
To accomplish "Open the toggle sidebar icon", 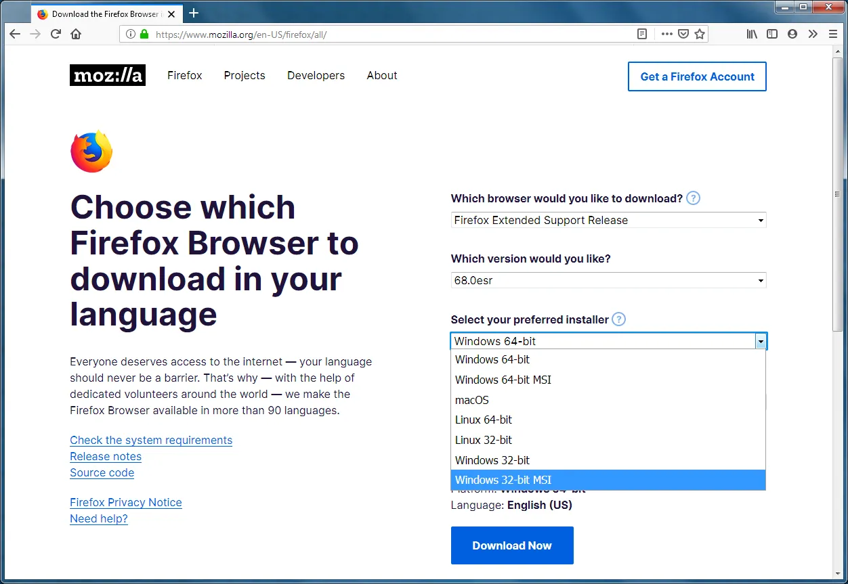I will [772, 34].
